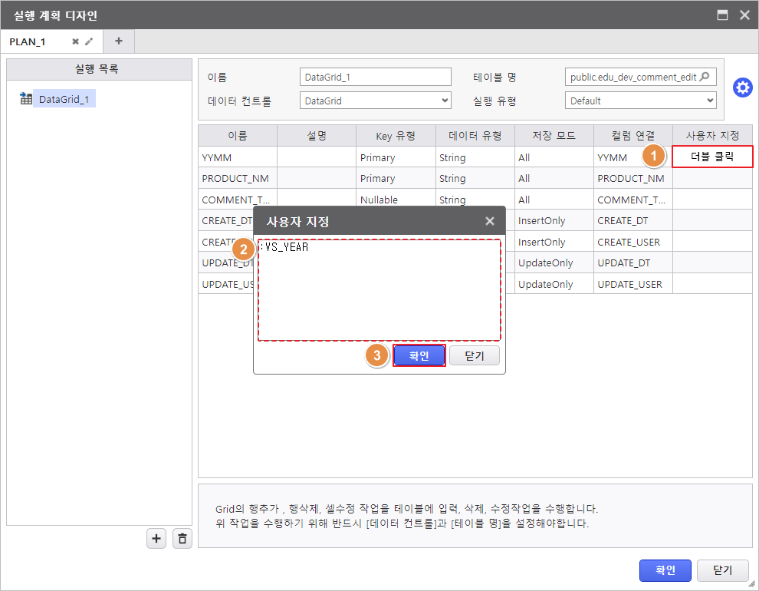759x591 pixels.
Task: Click the CREATE_USER column link cell
Action: pos(633,242)
